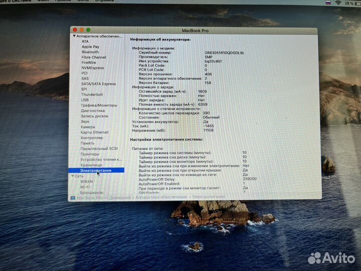Select WWAN under Сеть
Image resolution: width=361 pixels, height=271 pixels.
(87, 182)
